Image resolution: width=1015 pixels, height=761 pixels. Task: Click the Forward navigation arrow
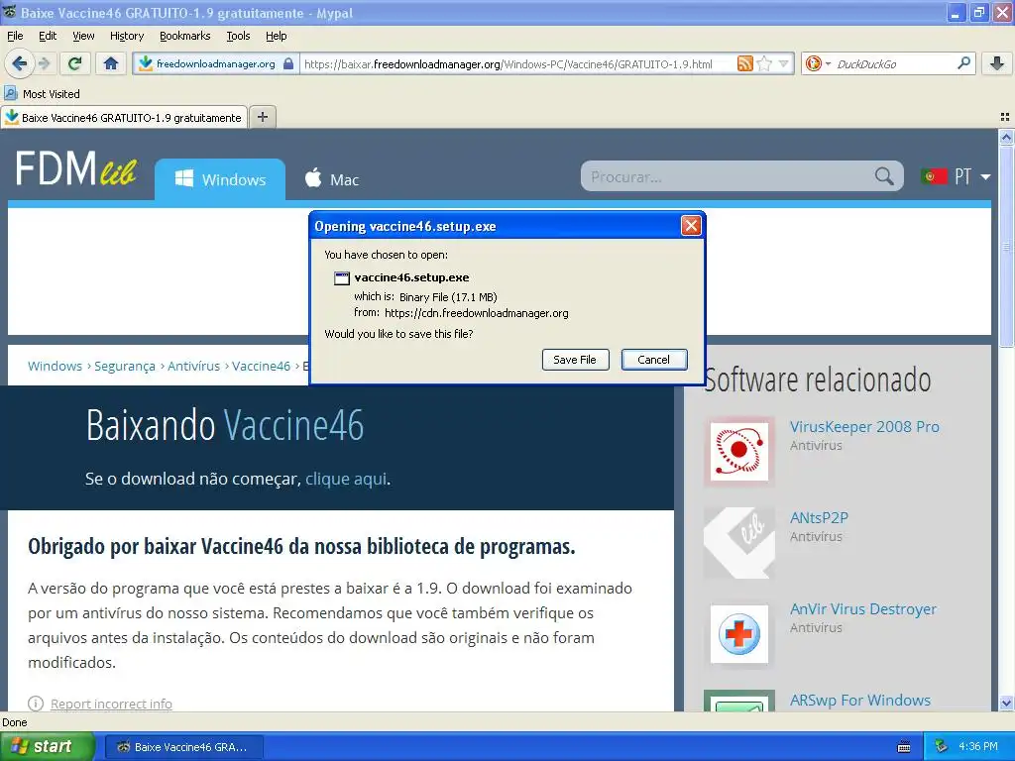tap(44, 63)
